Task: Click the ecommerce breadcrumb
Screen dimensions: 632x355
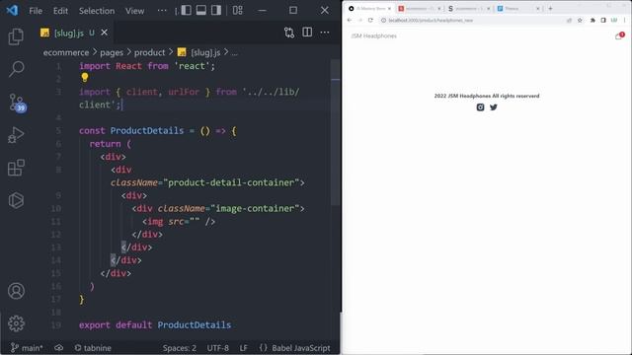Action: click(x=66, y=52)
